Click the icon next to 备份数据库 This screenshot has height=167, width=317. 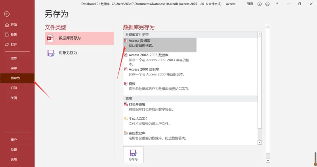[126, 133]
